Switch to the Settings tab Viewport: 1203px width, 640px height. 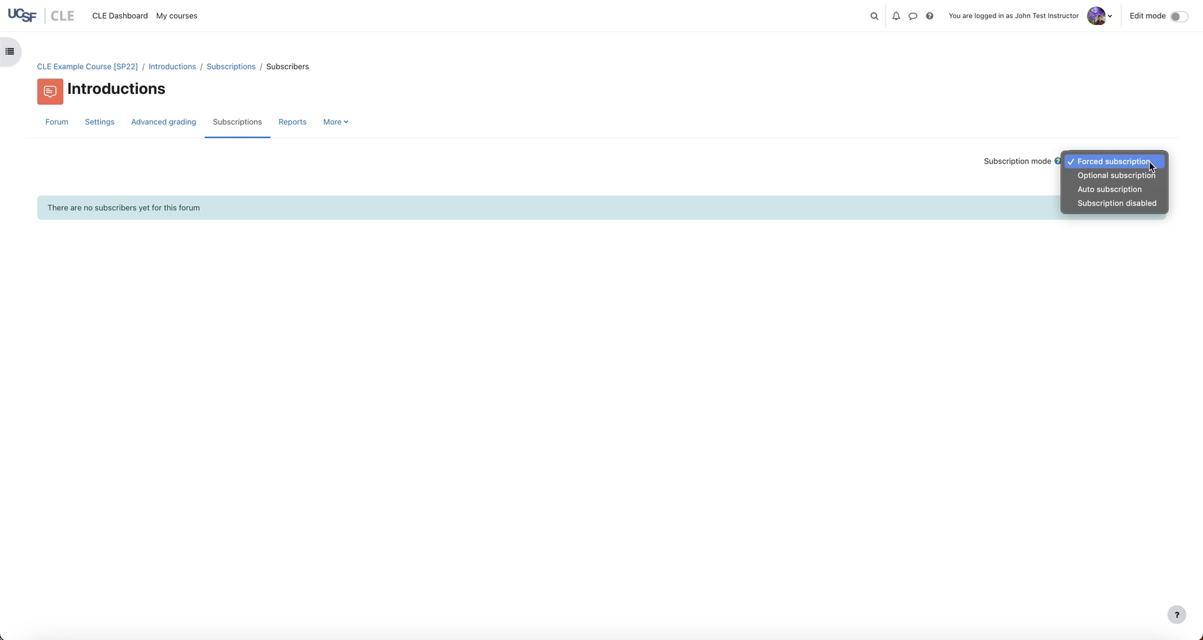tap(100, 122)
